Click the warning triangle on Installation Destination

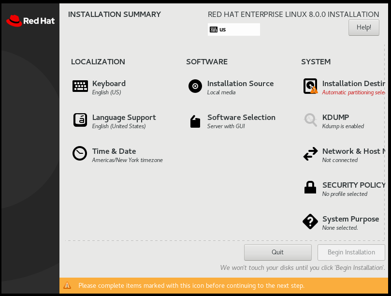(314, 91)
